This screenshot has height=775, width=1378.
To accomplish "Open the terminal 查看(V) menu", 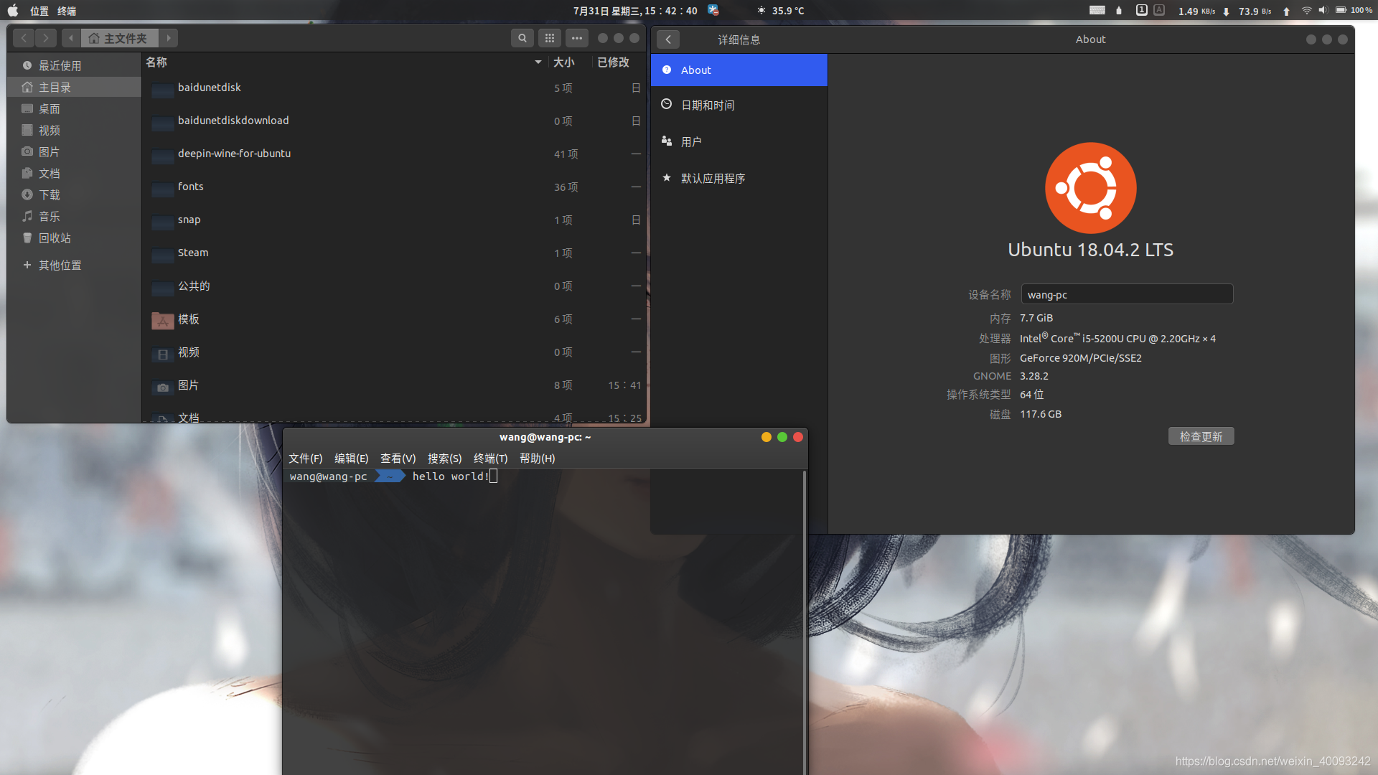I will [x=398, y=459].
